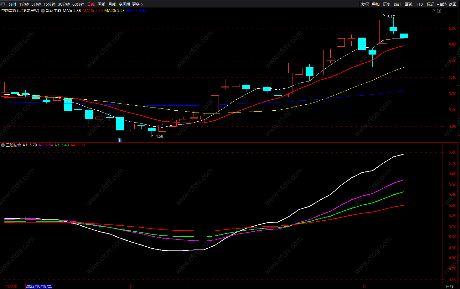This screenshot has height=289, width=460.
Task: Select the 1分钟 period tab
Action: (24, 4)
